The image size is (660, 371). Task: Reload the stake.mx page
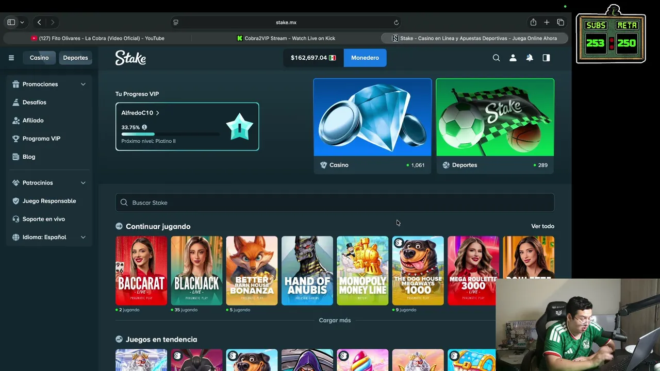coord(396,22)
